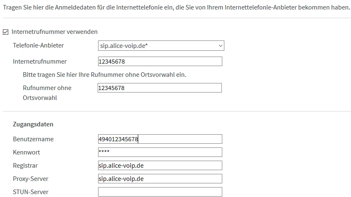
Task: Click the Registrar label
Action: click(25, 166)
